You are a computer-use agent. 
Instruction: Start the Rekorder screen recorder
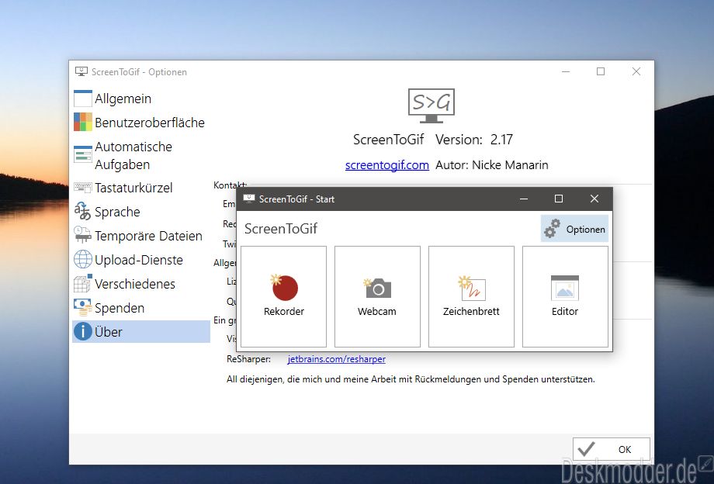(284, 296)
